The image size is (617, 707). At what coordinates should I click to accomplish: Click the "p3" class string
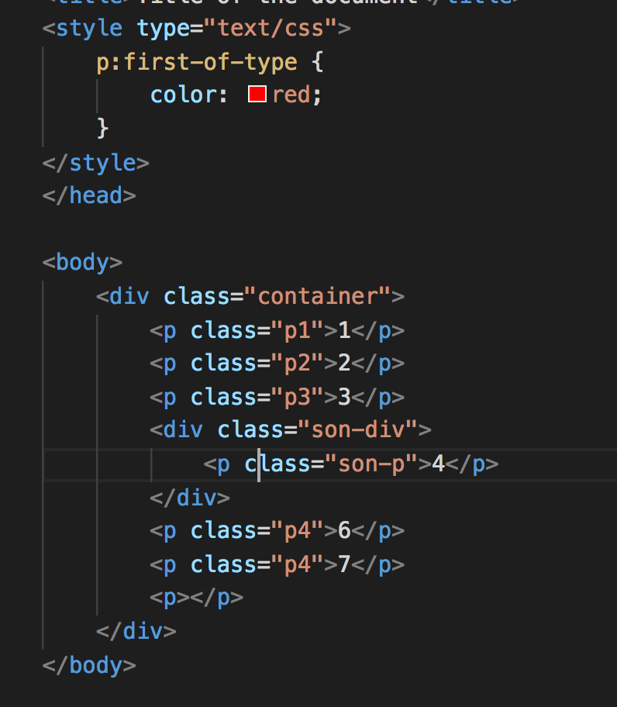click(296, 397)
